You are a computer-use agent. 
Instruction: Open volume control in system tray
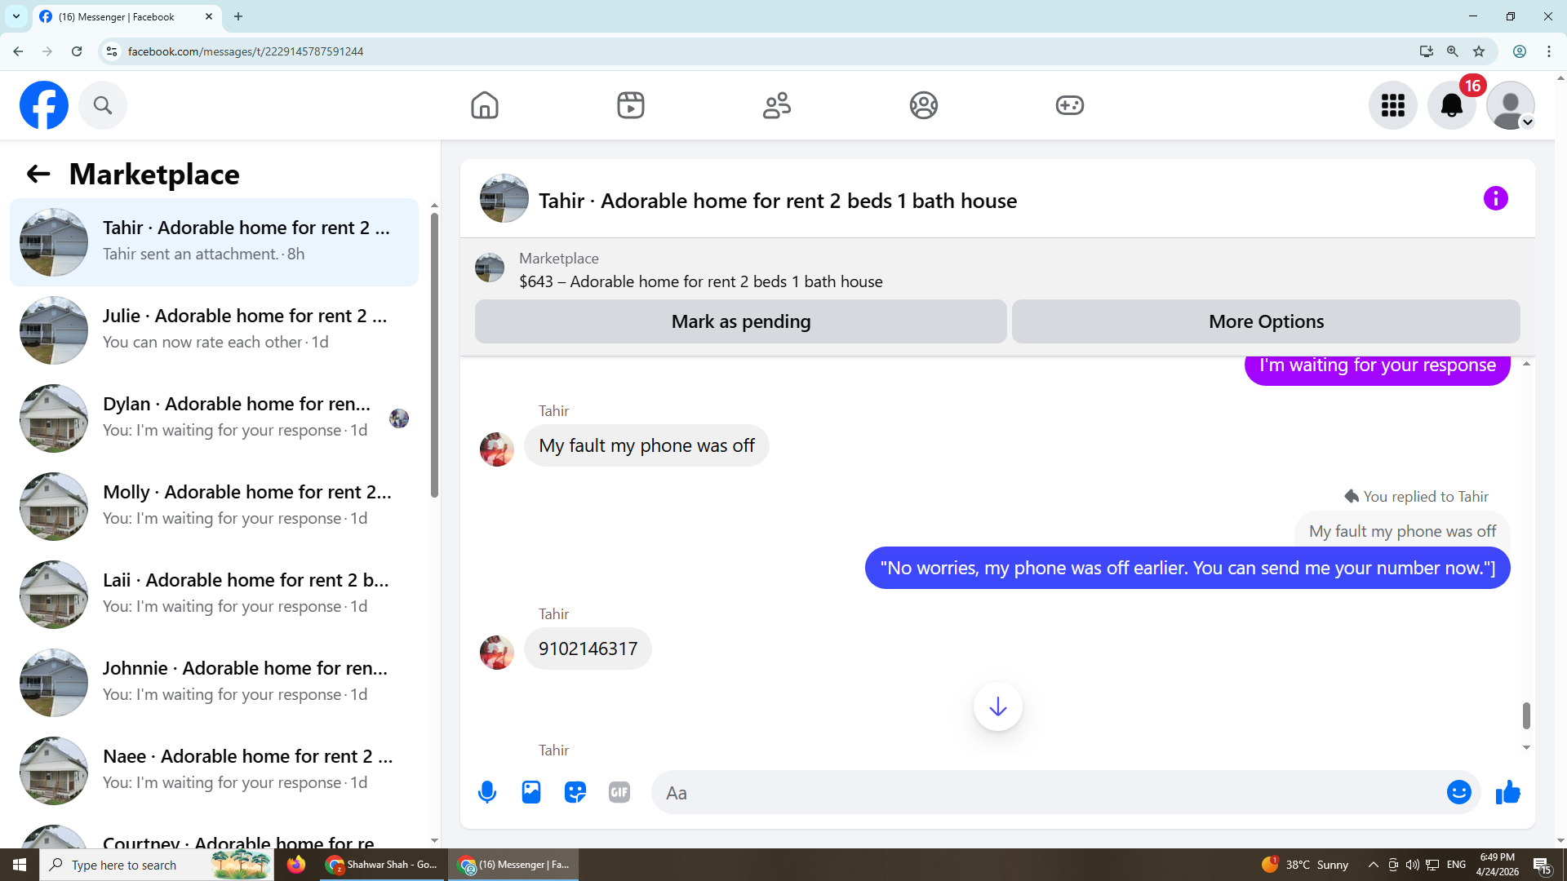coord(1413,865)
